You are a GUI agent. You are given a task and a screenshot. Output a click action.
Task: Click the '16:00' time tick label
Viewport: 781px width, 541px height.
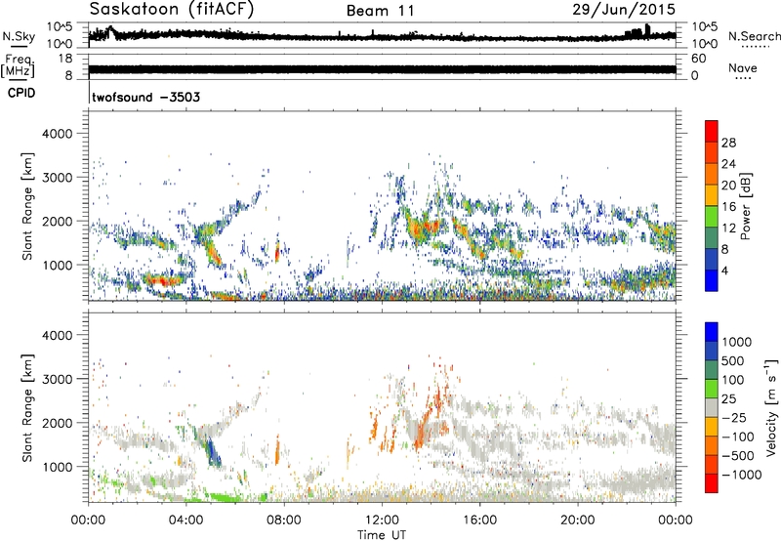[479, 520]
